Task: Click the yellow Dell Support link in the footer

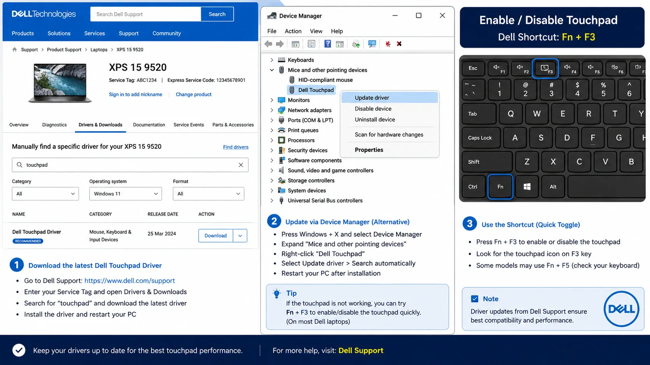Action: 361,351
